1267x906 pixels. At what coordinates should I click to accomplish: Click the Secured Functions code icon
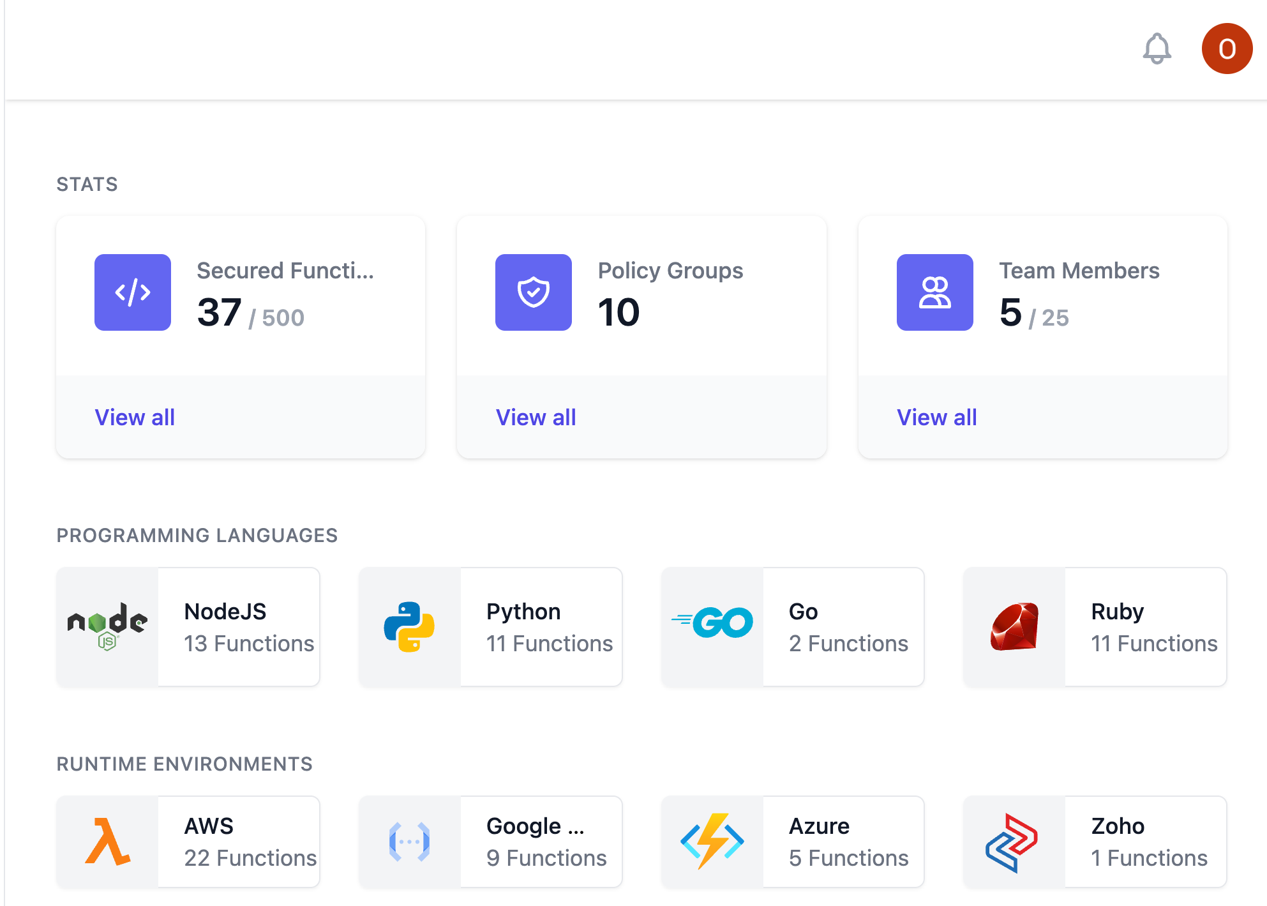point(132,292)
